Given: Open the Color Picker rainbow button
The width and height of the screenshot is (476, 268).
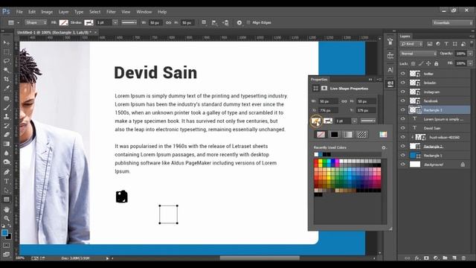Looking at the screenshot, I should pyautogui.click(x=383, y=134).
